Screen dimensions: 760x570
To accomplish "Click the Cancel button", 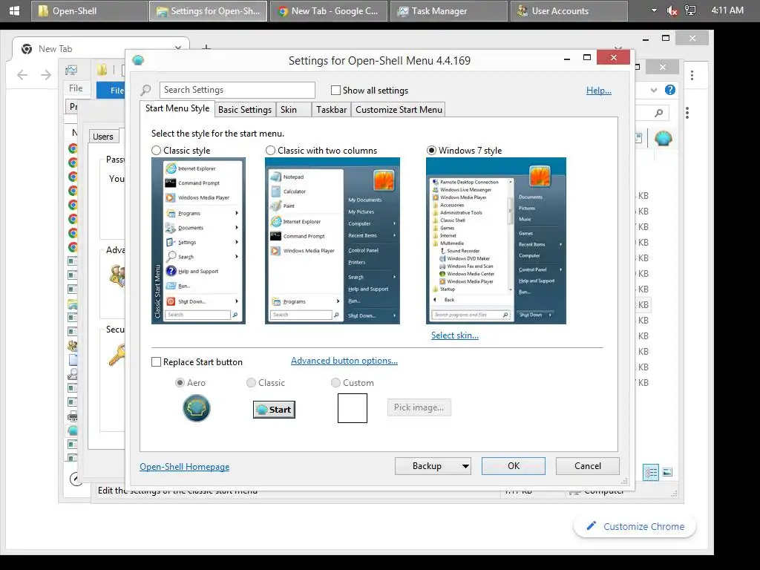I will point(588,466).
